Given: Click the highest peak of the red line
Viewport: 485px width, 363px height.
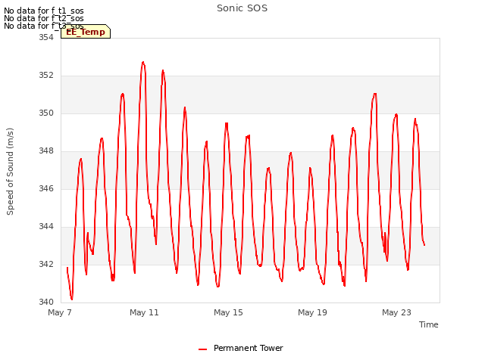Looking at the screenshot, I should pos(143,62).
